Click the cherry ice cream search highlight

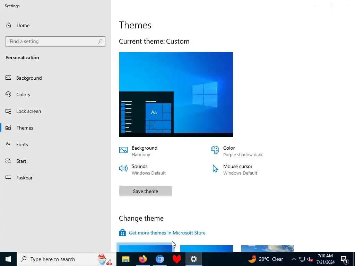105,259
